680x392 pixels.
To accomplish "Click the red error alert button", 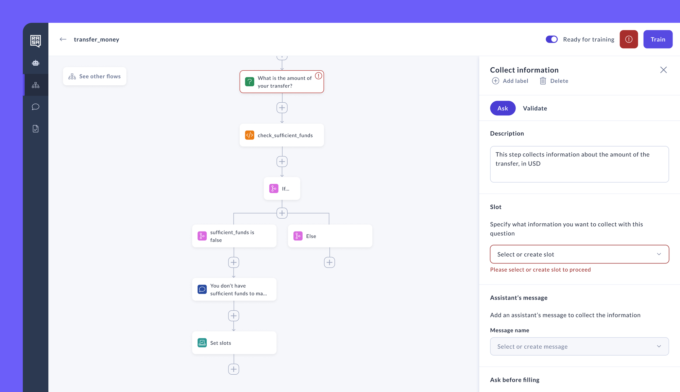I will tap(629, 39).
